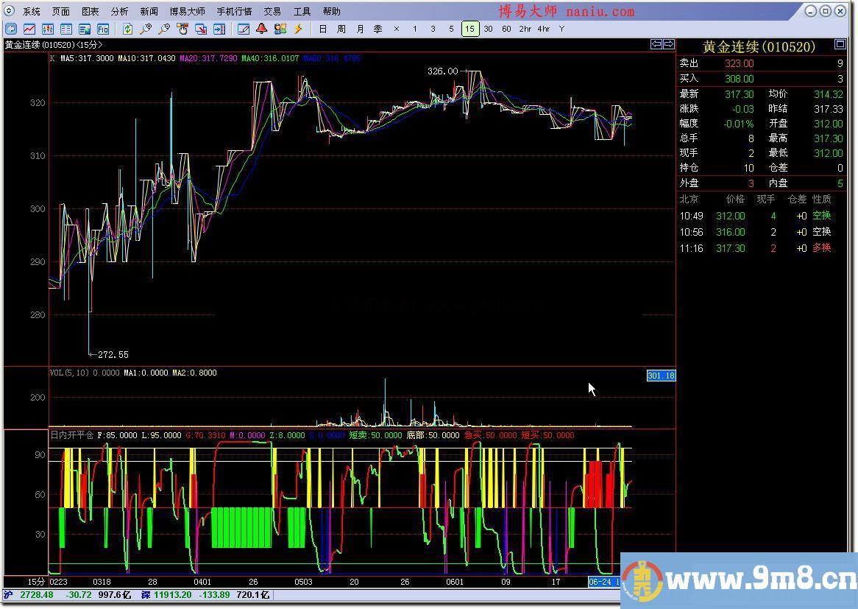Open the 分析 menu

pyautogui.click(x=119, y=11)
